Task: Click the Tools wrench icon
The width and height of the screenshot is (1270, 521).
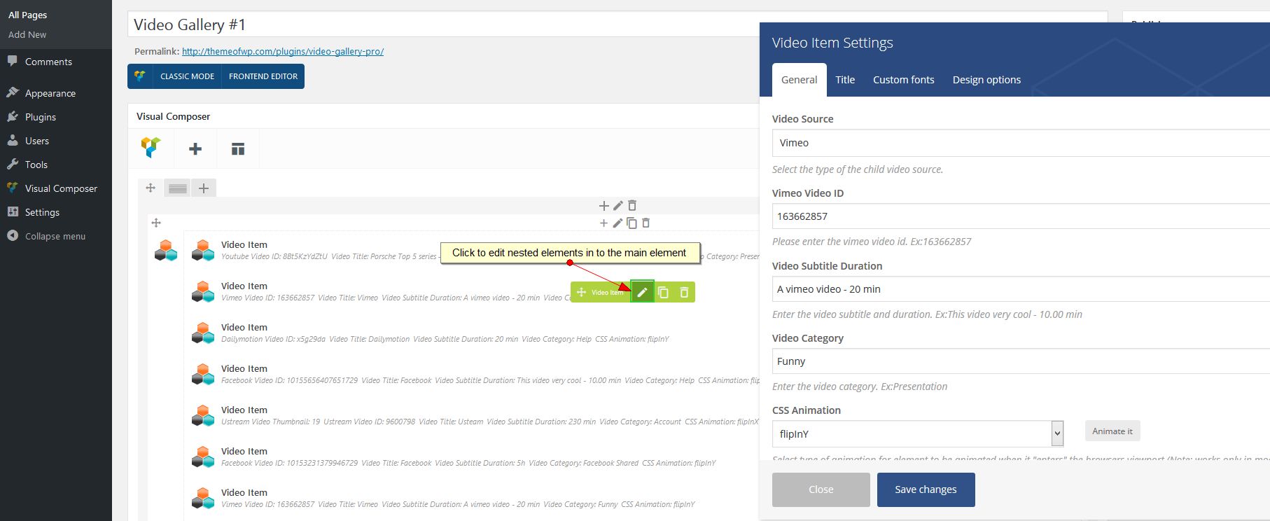Action: pos(13,165)
